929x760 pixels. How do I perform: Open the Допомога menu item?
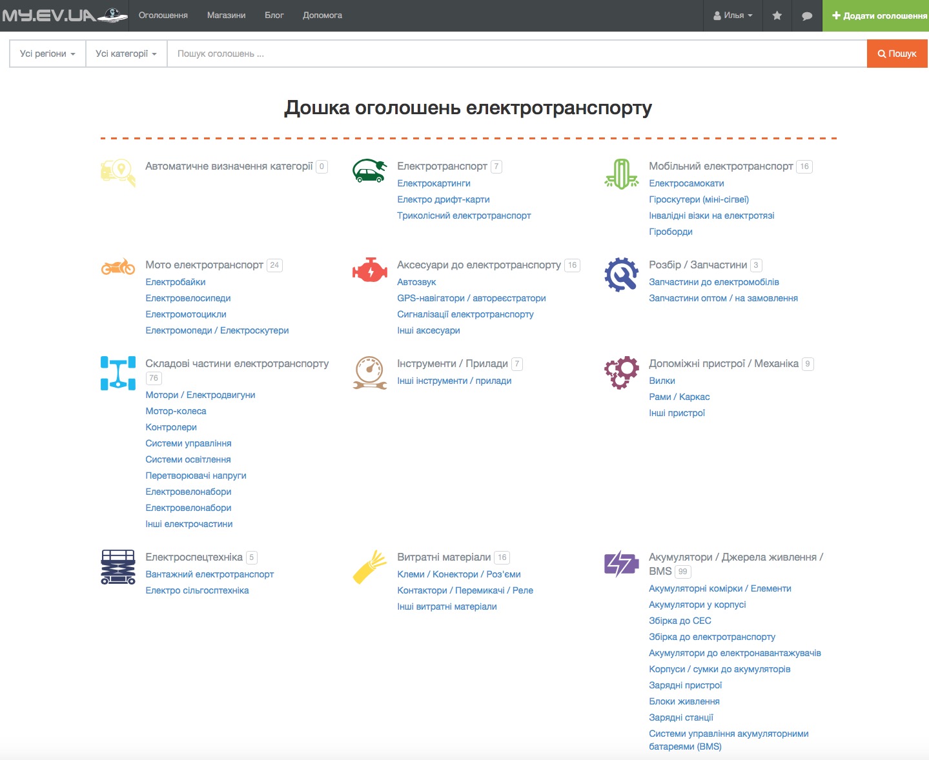tap(322, 15)
